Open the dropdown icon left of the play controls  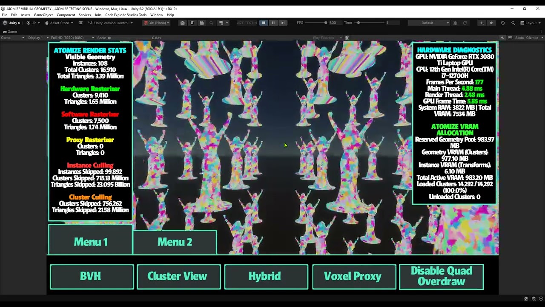click(223, 23)
